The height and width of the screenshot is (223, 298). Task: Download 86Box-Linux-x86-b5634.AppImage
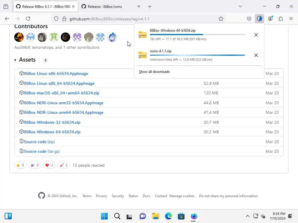pos(56,73)
